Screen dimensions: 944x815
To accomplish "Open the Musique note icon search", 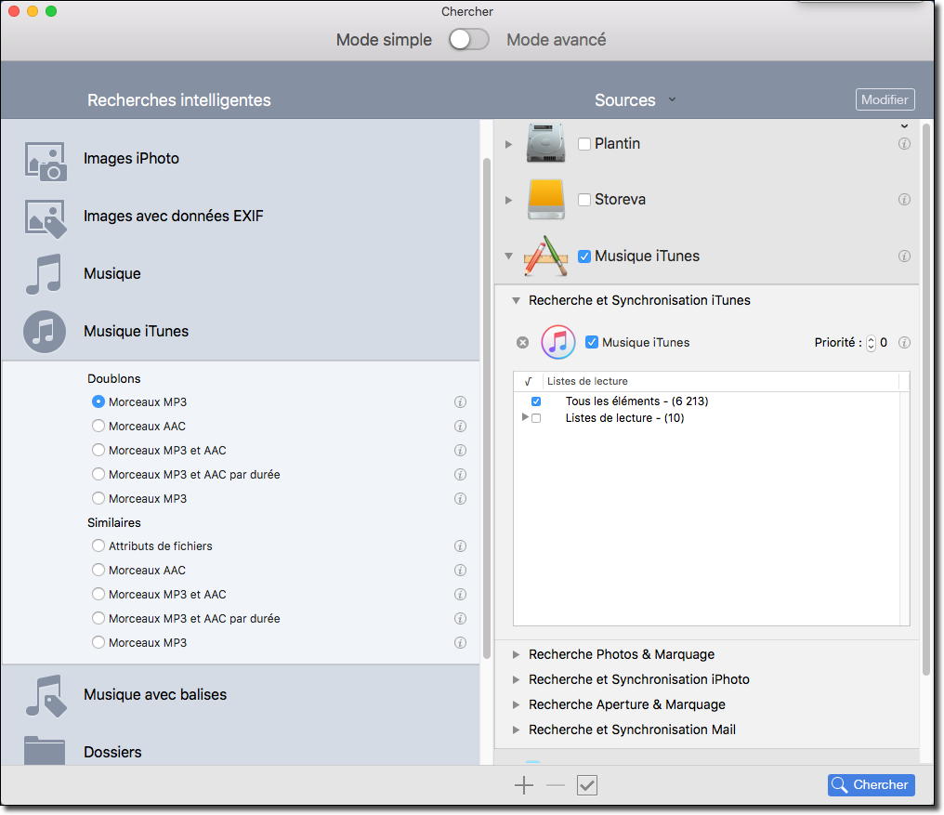I will click(44, 274).
